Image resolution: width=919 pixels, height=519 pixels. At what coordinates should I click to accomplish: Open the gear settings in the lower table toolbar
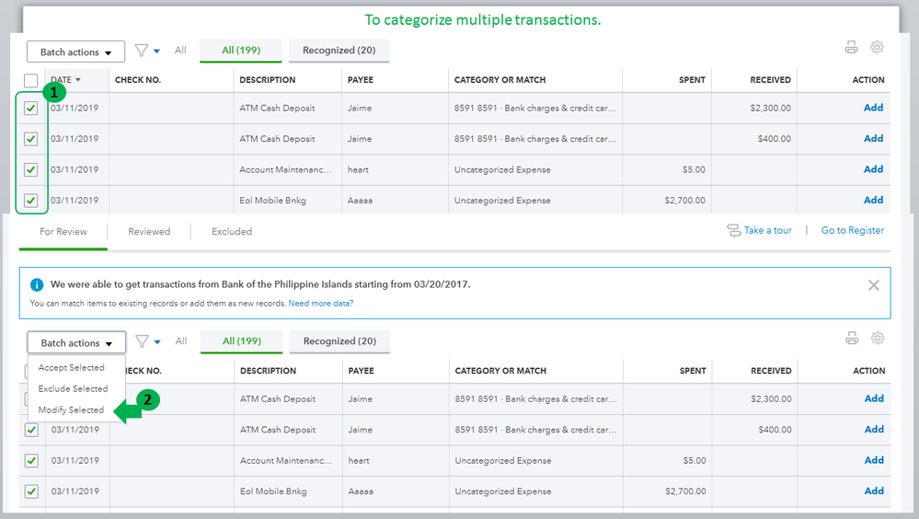coord(878,339)
